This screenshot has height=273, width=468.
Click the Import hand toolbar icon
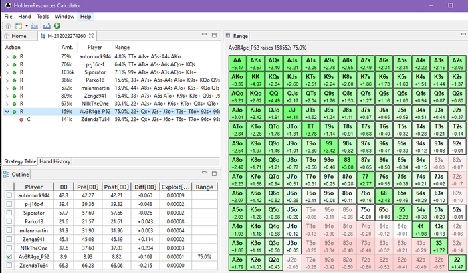tap(35, 26)
